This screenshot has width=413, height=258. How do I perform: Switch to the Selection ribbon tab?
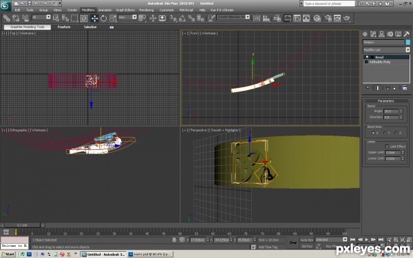point(90,27)
